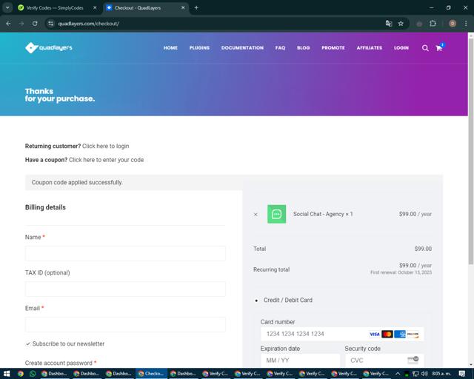
Task: Close the Verify Codes — SimplyCodes tab
Action: 95,8
